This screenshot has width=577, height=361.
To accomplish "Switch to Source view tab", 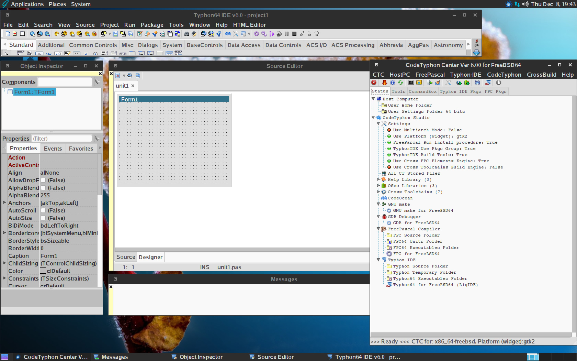I will (x=126, y=257).
